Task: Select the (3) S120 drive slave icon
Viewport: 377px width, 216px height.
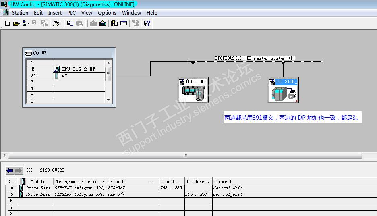Action: (x=283, y=90)
